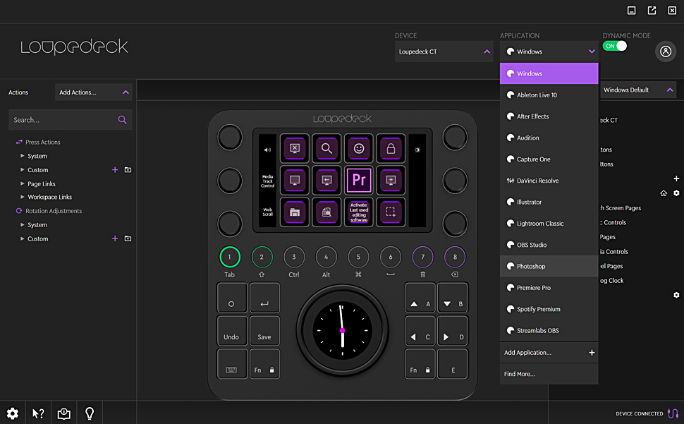Select the Premiere Pro Pr touch button
This screenshot has height=424, width=684.
point(359,180)
